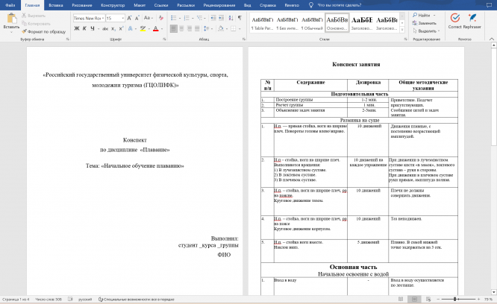
Task: Click the shading paint bucket icon
Action: tap(221, 28)
